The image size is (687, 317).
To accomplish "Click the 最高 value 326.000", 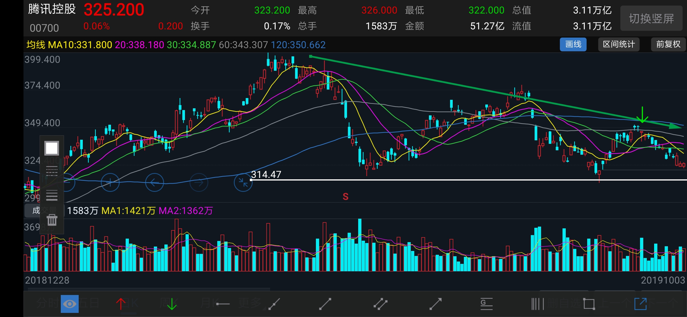I will (x=379, y=10).
